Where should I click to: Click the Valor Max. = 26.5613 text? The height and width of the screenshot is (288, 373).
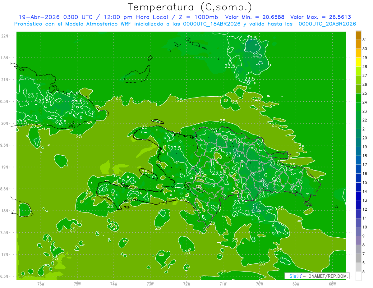(320, 17)
